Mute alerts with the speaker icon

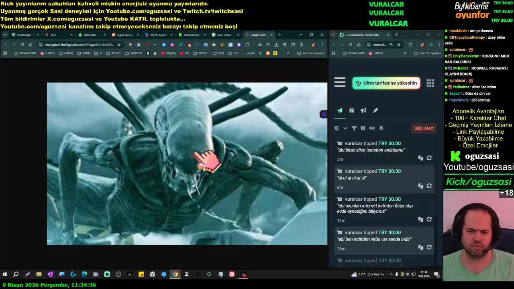pyautogui.click(x=372, y=128)
